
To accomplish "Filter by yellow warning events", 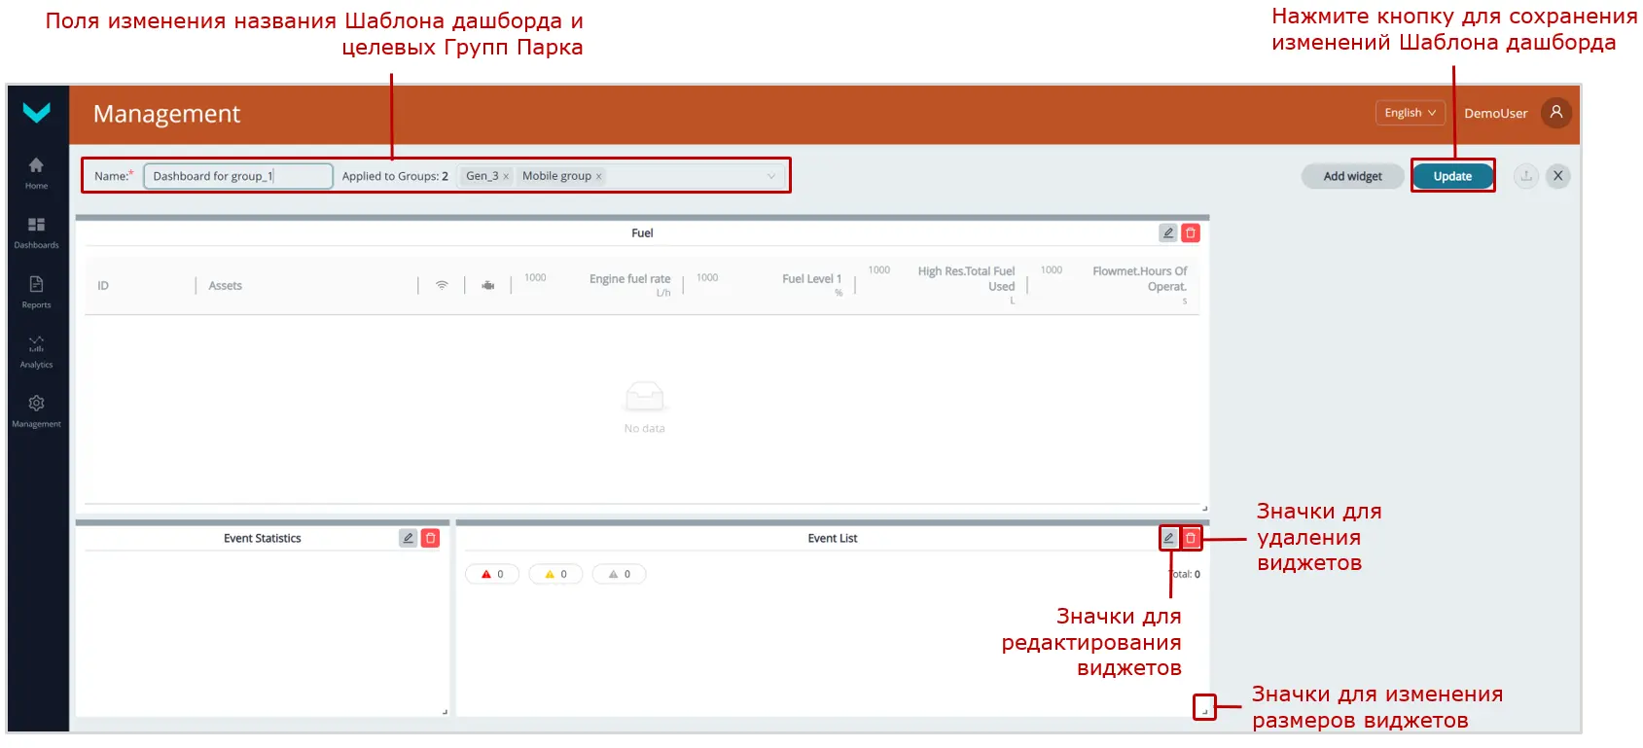I will tap(555, 574).
